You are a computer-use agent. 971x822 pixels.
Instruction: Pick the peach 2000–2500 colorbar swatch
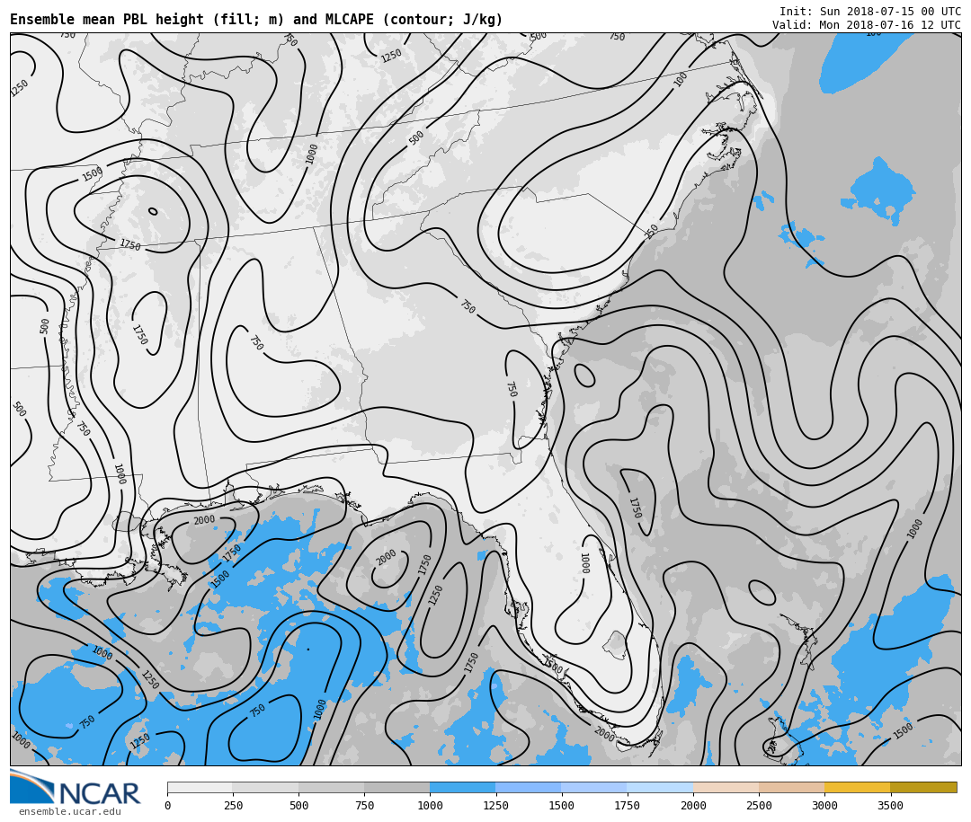tap(726, 787)
